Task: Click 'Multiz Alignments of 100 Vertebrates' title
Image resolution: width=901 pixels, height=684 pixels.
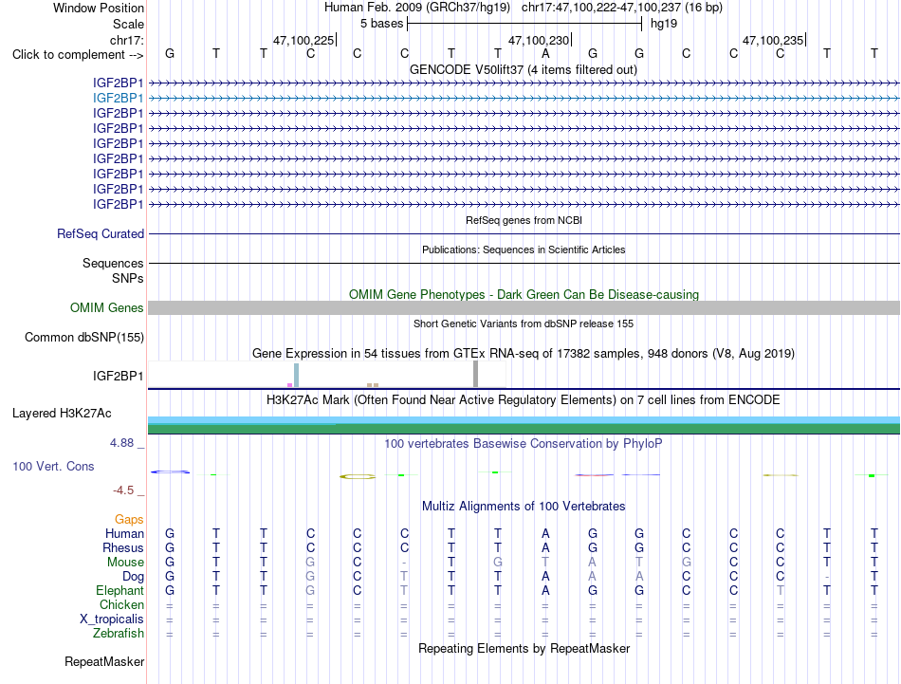Action: [x=524, y=507]
